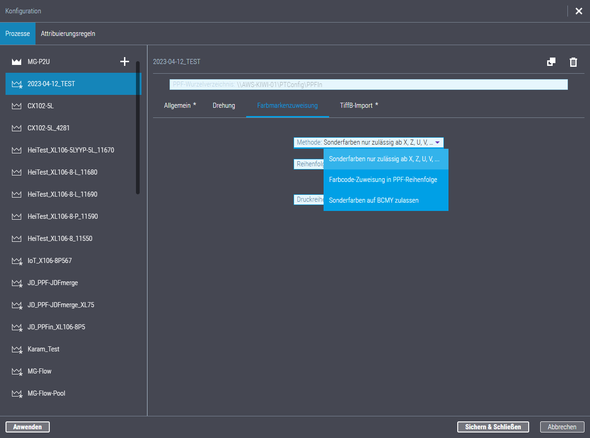The image size is (590, 438).
Task: Open the Reihenfolge dropdown
Action: click(x=309, y=164)
